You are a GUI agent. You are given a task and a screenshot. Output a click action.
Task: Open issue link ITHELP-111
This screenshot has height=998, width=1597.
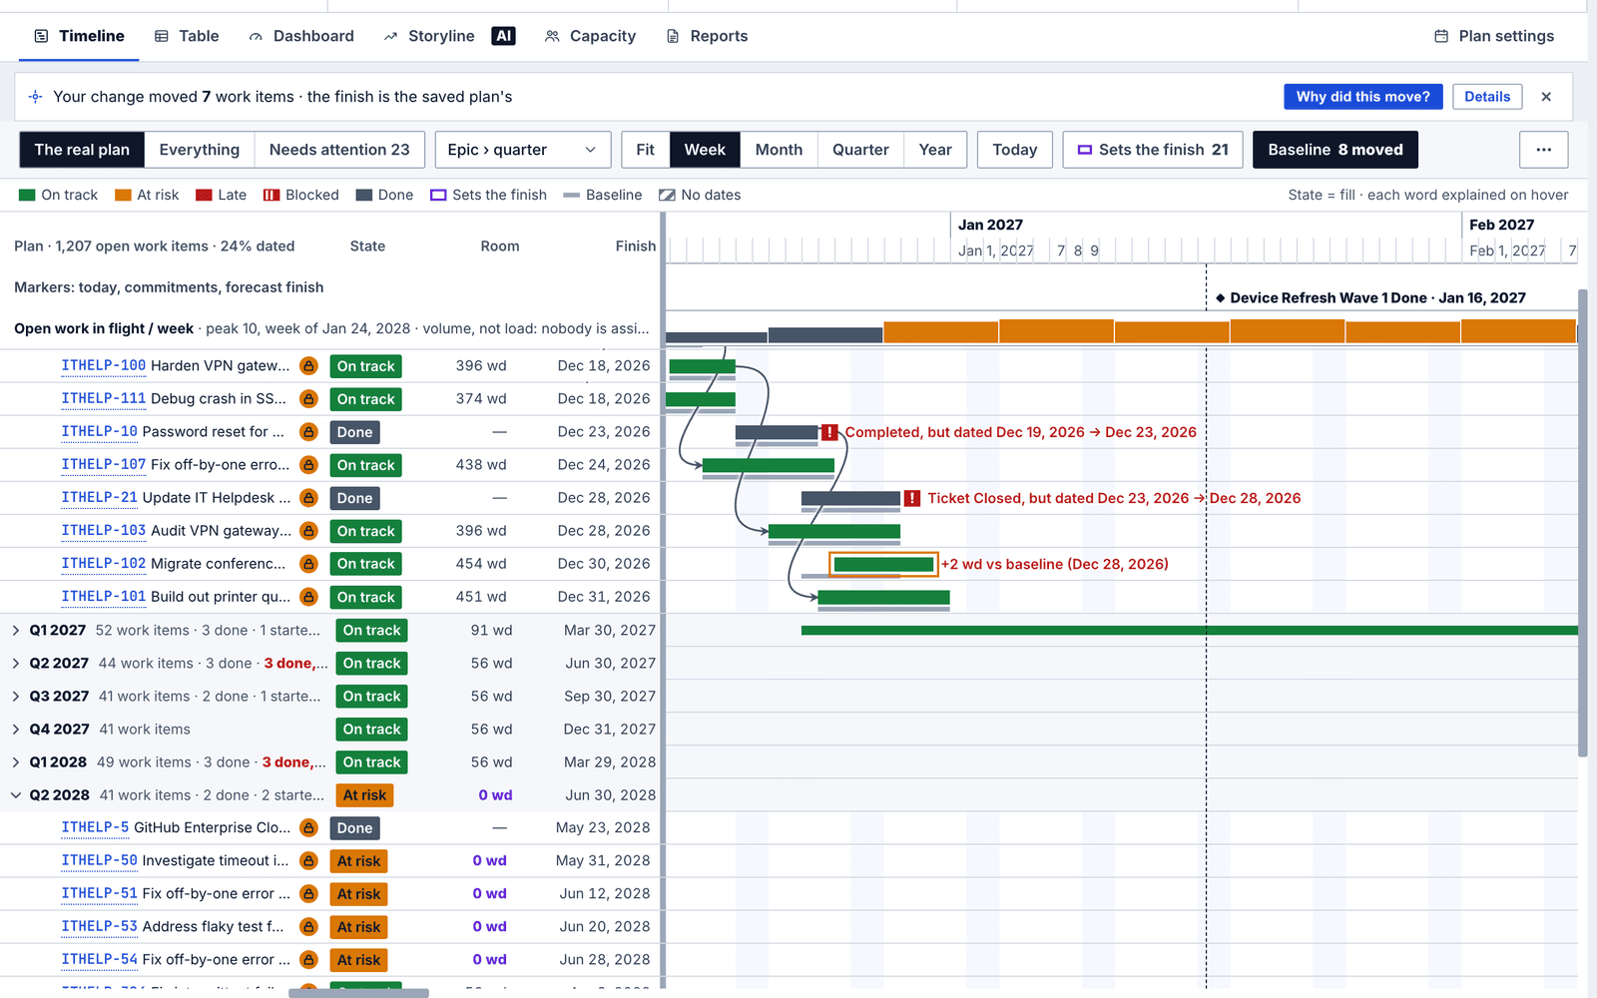104,399
